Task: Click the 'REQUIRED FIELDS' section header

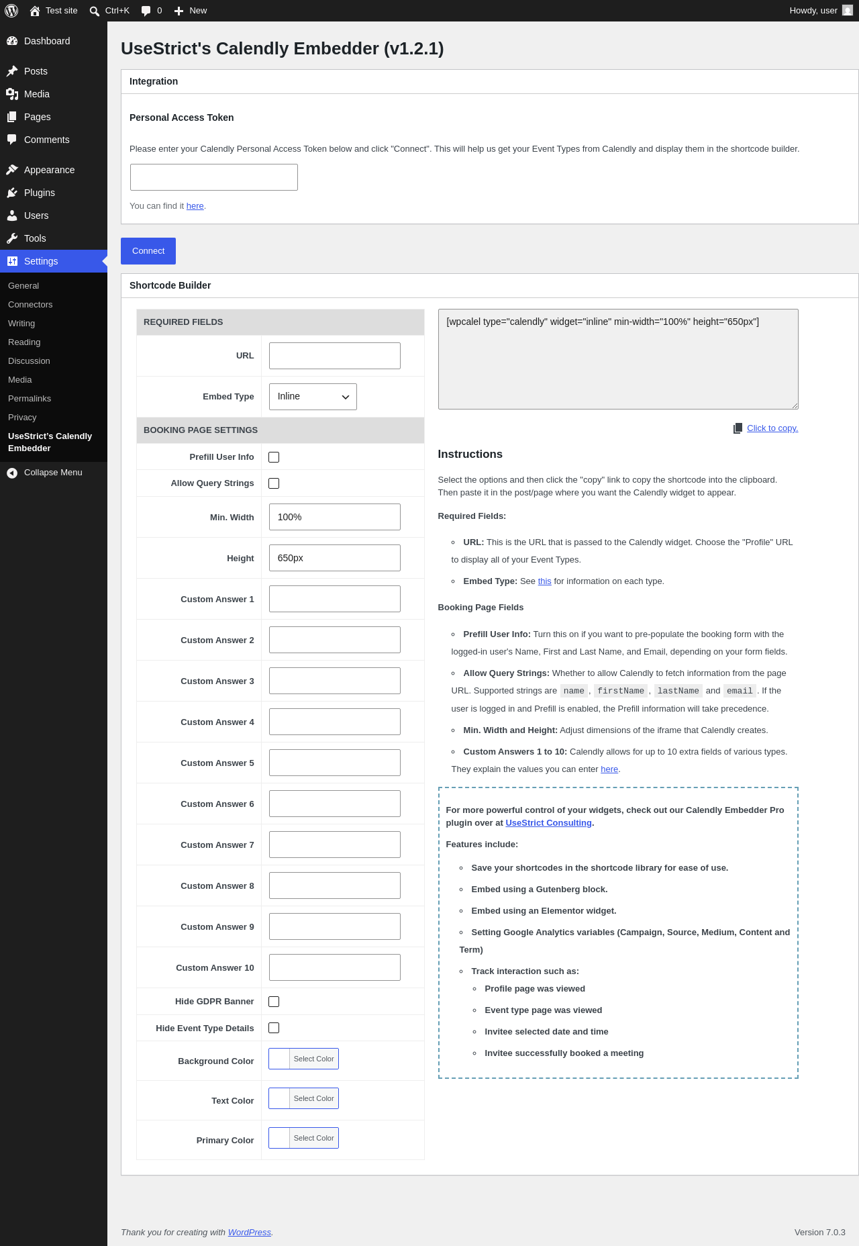Action: point(281,322)
